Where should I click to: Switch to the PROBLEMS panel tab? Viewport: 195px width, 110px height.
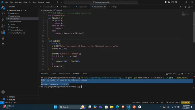(x=44, y=74)
